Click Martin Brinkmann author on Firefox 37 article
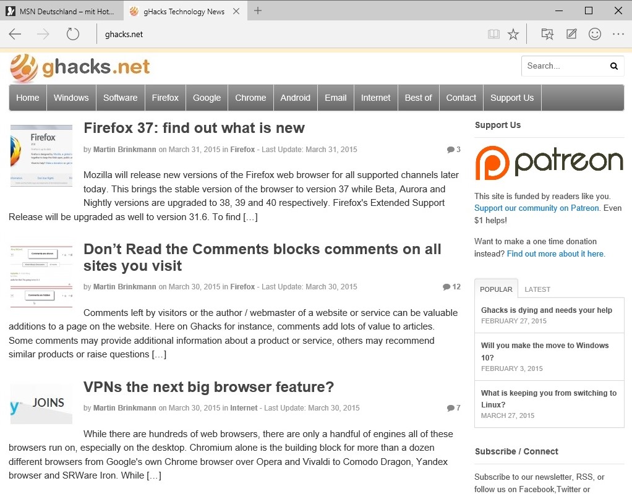The height and width of the screenshot is (494, 632). tap(124, 150)
